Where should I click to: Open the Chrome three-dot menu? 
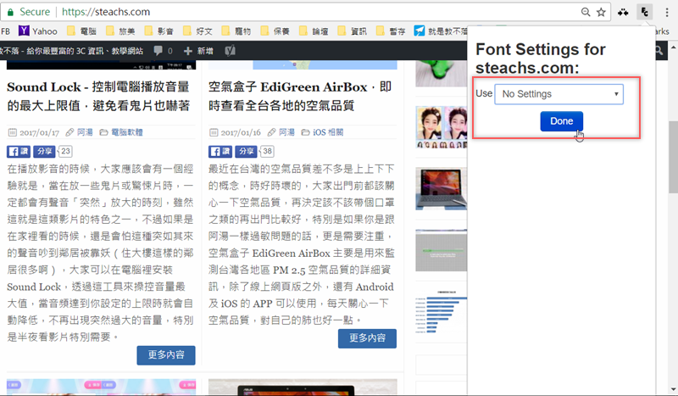pos(667,12)
